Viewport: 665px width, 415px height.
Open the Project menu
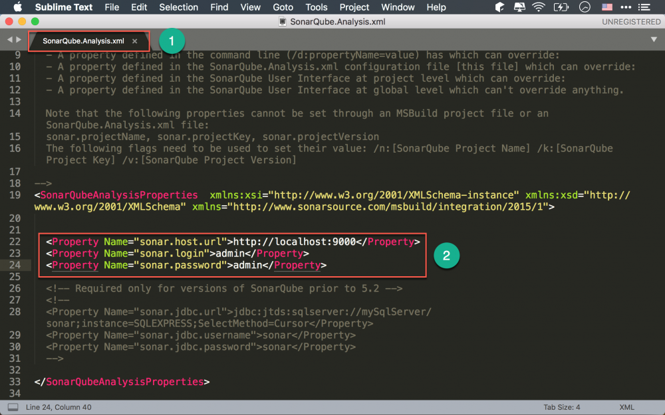(354, 7)
